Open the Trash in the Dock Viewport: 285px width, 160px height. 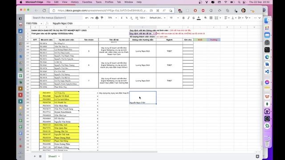tap(267, 143)
